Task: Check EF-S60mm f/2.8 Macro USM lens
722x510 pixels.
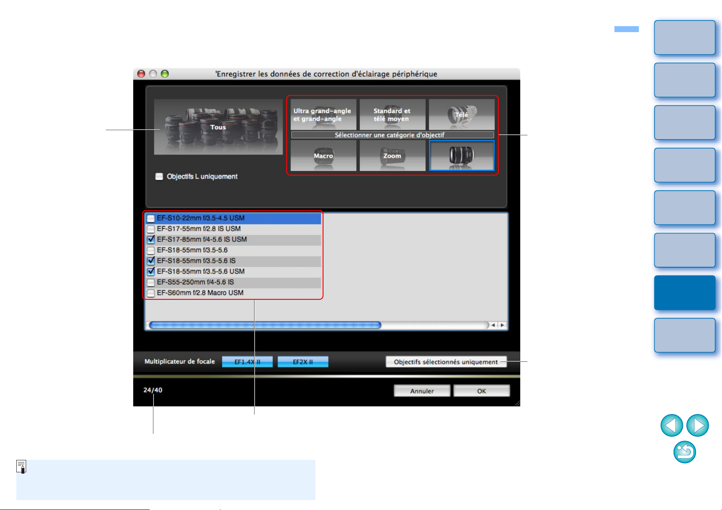Action: (x=151, y=293)
